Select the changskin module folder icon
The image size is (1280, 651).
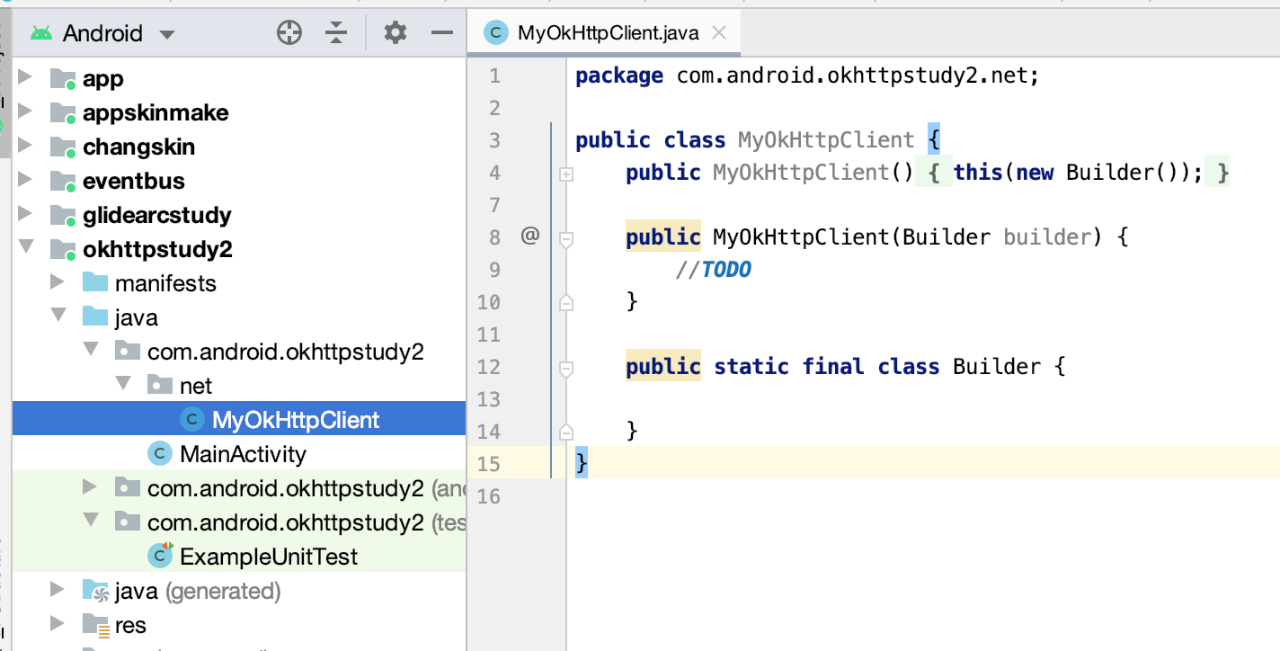click(x=63, y=147)
